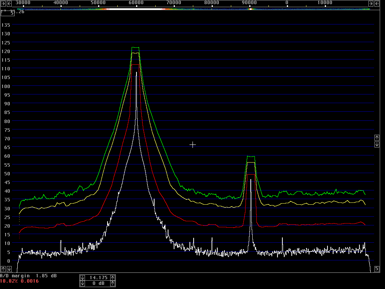385x289 pixels.
Task: Click the 90 dB axis label
Action: tap(7, 104)
